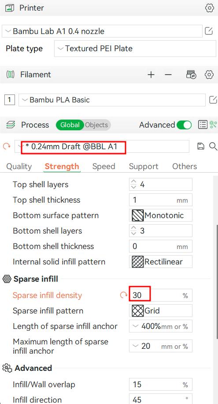Edit Bambu PLA Basic preset icon
218x404 pixels.
213,100
